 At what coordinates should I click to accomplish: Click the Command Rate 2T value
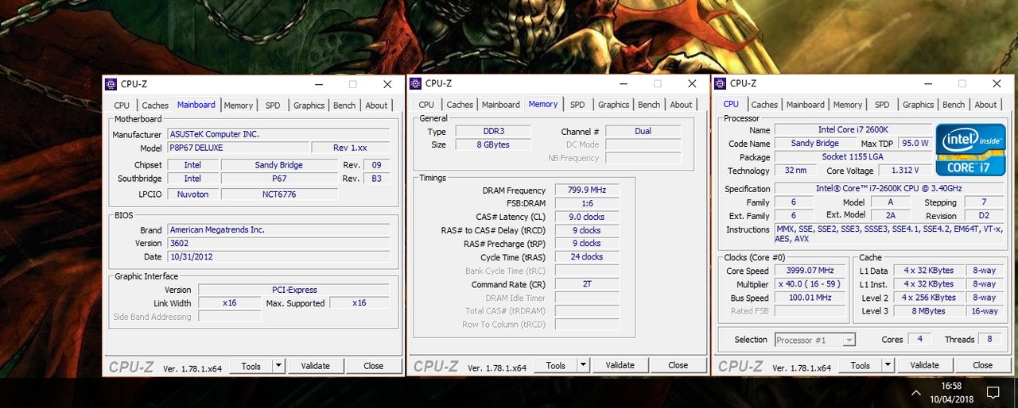586,284
